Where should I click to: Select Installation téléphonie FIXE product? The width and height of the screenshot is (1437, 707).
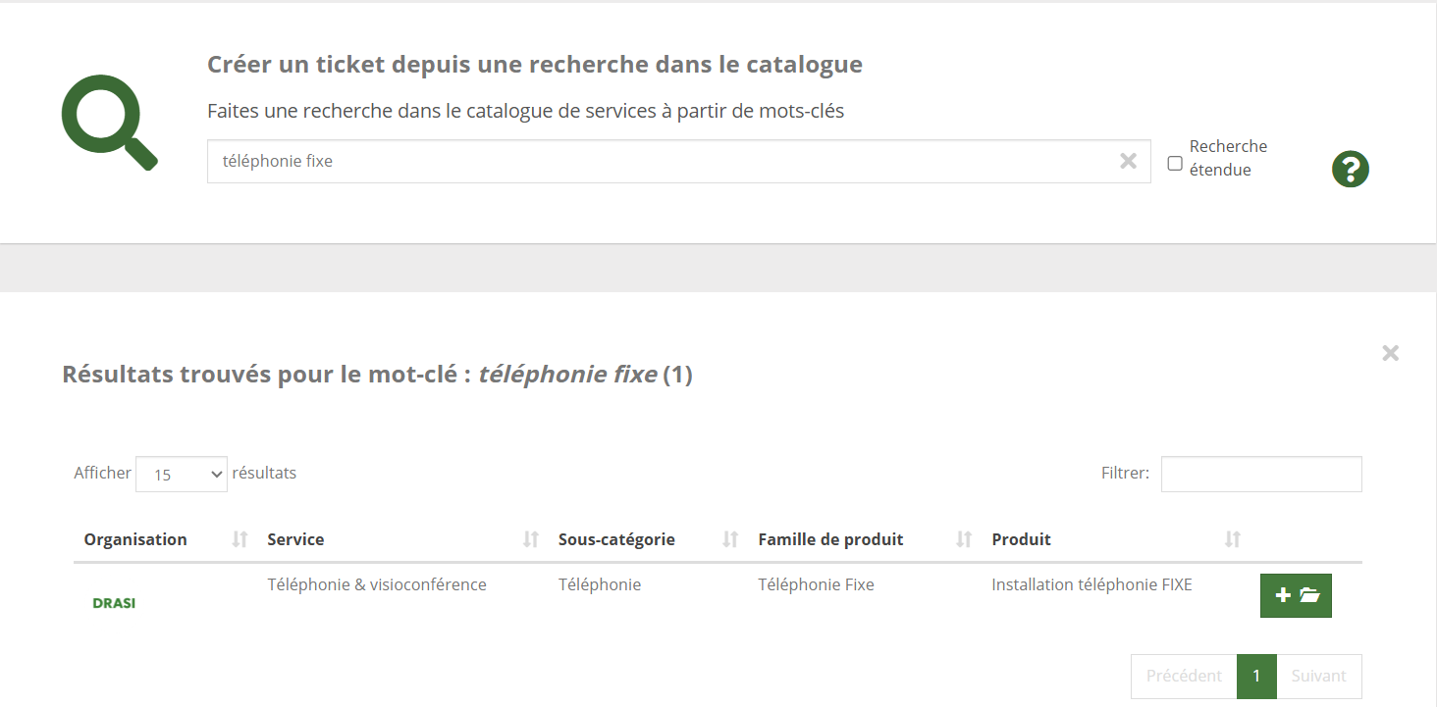point(1091,584)
